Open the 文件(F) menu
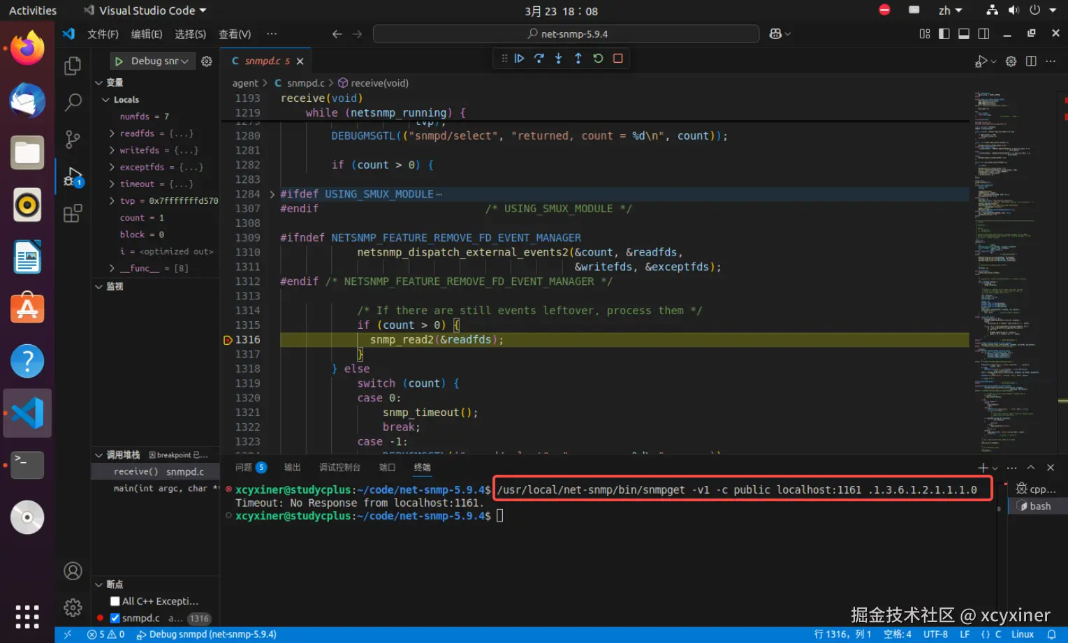The width and height of the screenshot is (1068, 643). [103, 34]
